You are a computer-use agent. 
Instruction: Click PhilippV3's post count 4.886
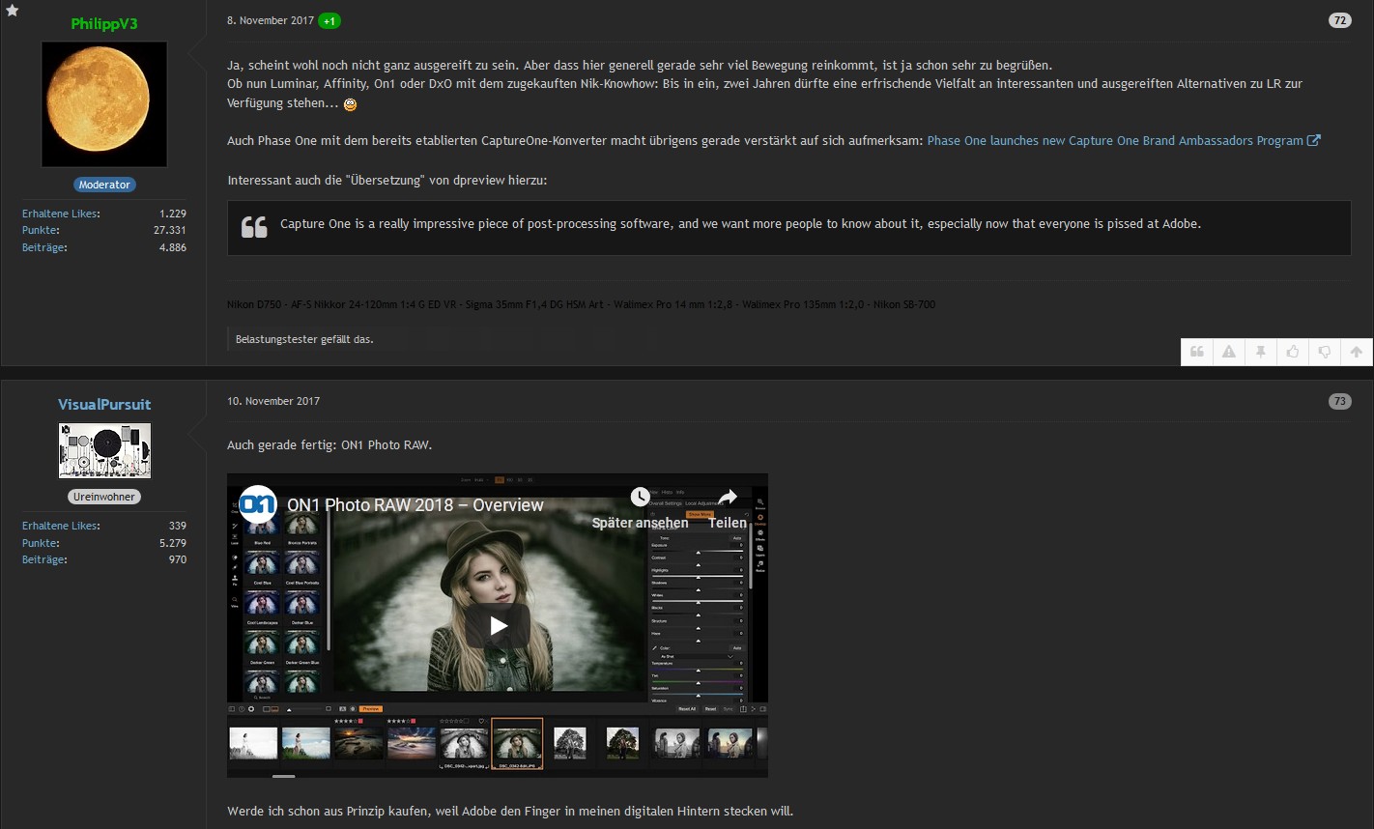tap(173, 247)
